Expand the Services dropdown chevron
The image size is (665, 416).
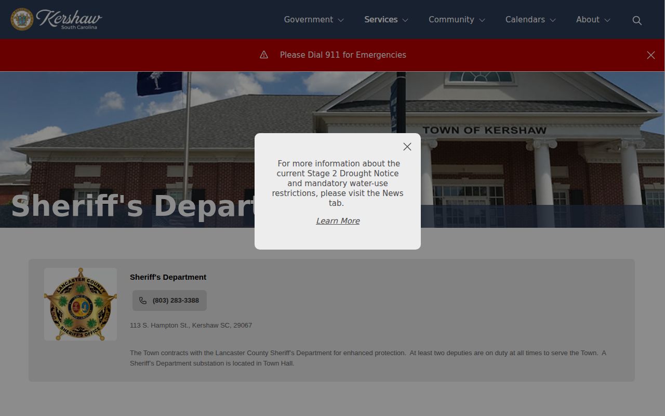[x=405, y=20]
